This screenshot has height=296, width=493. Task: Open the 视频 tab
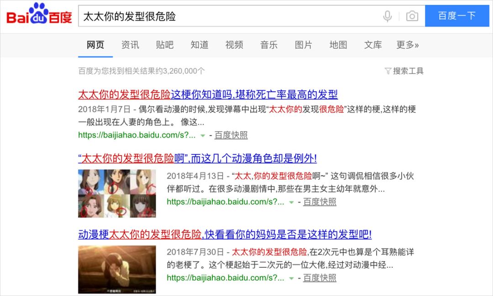point(234,45)
